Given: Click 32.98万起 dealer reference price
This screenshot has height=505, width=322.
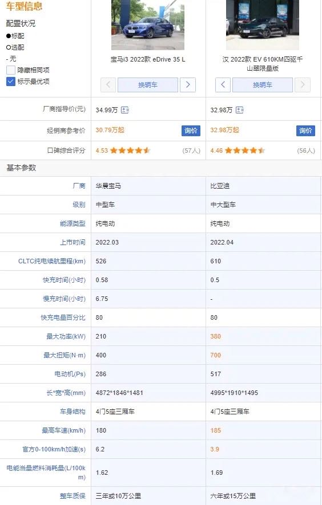Looking at the screenshot, I should (x=225, y=130).
